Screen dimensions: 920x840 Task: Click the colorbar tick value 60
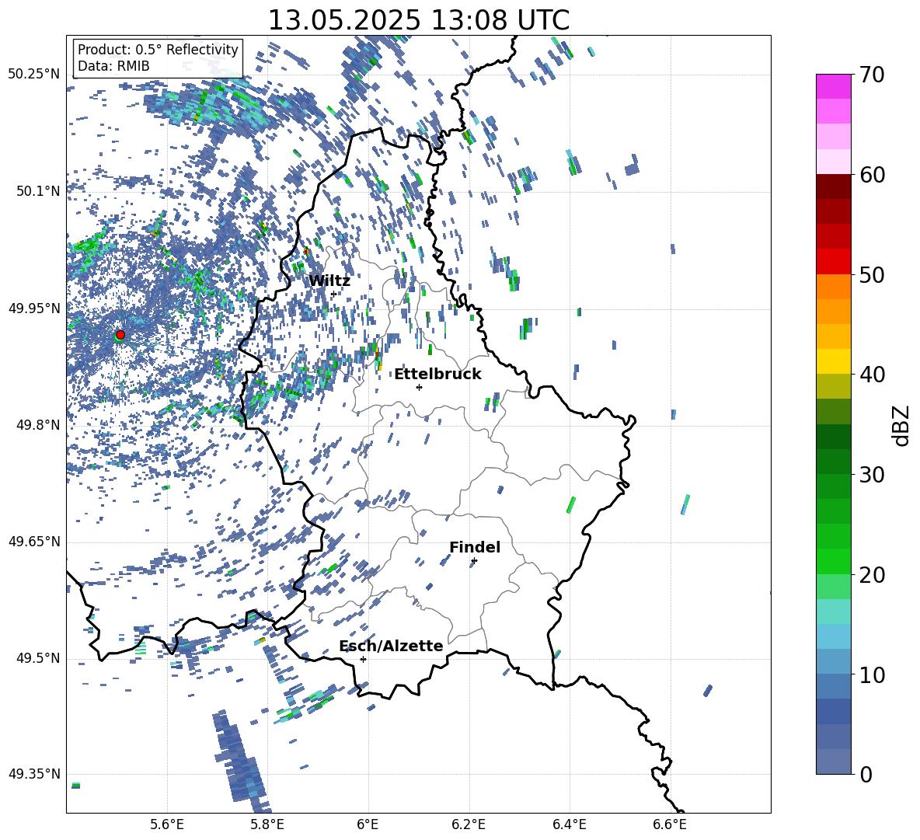click(x=872, y=175)
